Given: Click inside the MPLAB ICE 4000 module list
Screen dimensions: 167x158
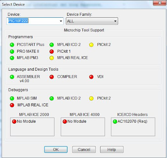Looking at the screenshot, I should [x=83, y=127].
